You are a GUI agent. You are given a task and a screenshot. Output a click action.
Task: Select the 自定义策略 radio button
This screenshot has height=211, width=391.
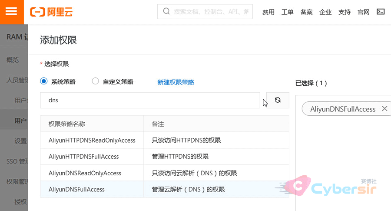96,81
